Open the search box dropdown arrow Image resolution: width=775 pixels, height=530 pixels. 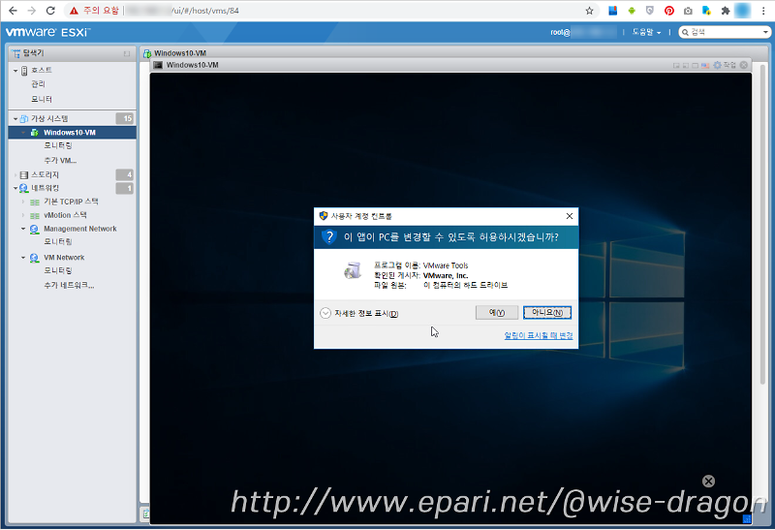[x=765, y=32]
